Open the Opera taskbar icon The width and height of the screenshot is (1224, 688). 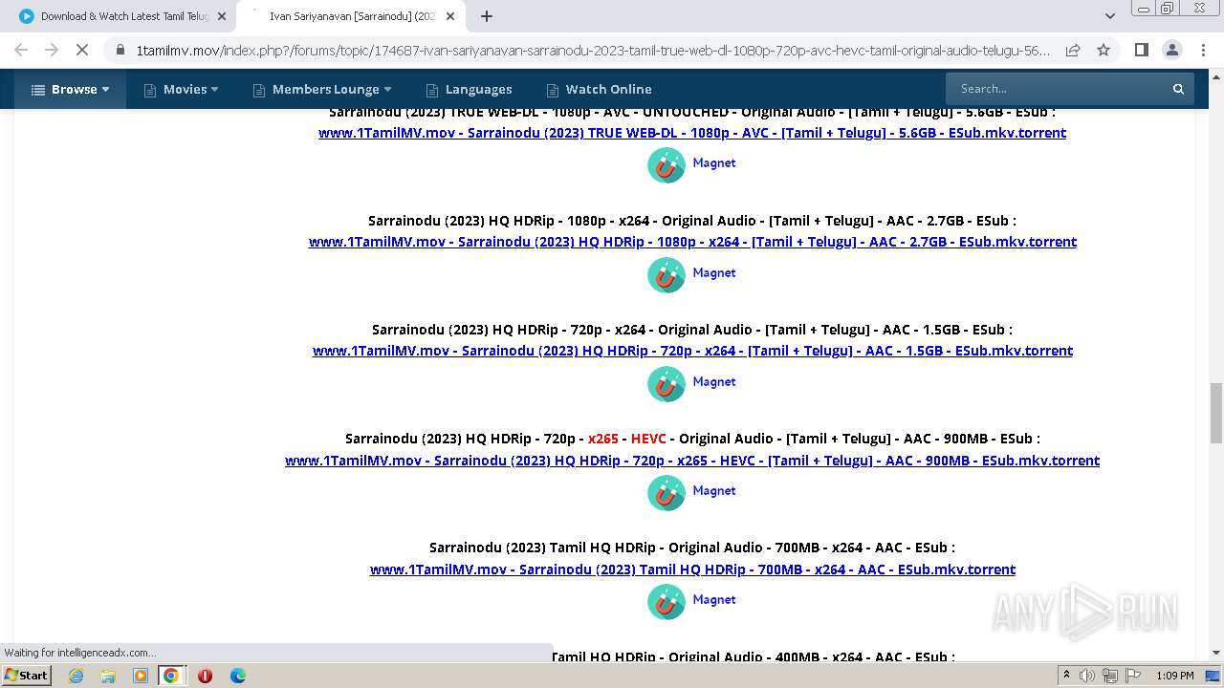[205, 676]
